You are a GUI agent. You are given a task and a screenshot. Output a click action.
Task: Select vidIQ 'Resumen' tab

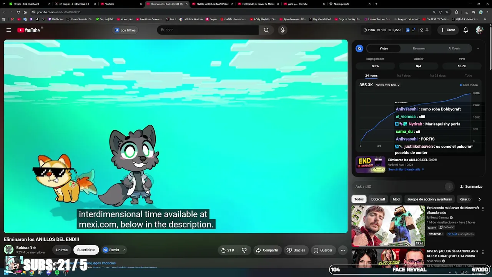(x=419, y=48)
